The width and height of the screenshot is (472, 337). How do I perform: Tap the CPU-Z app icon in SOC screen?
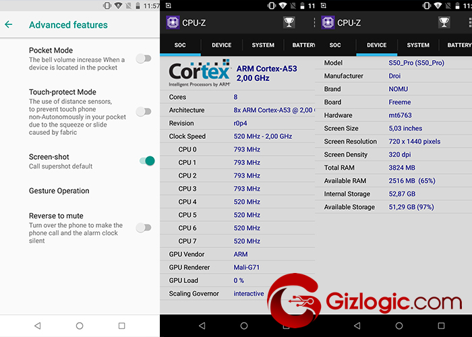tap(173, 22)
